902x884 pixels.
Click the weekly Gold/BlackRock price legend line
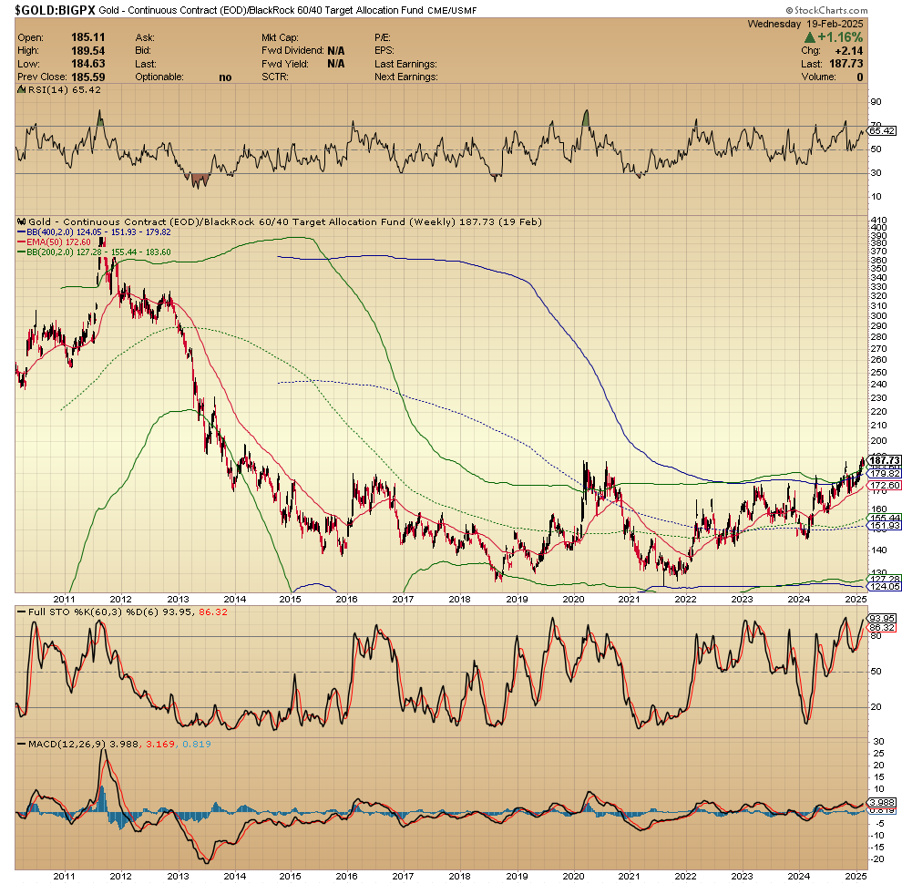(285, 221)
